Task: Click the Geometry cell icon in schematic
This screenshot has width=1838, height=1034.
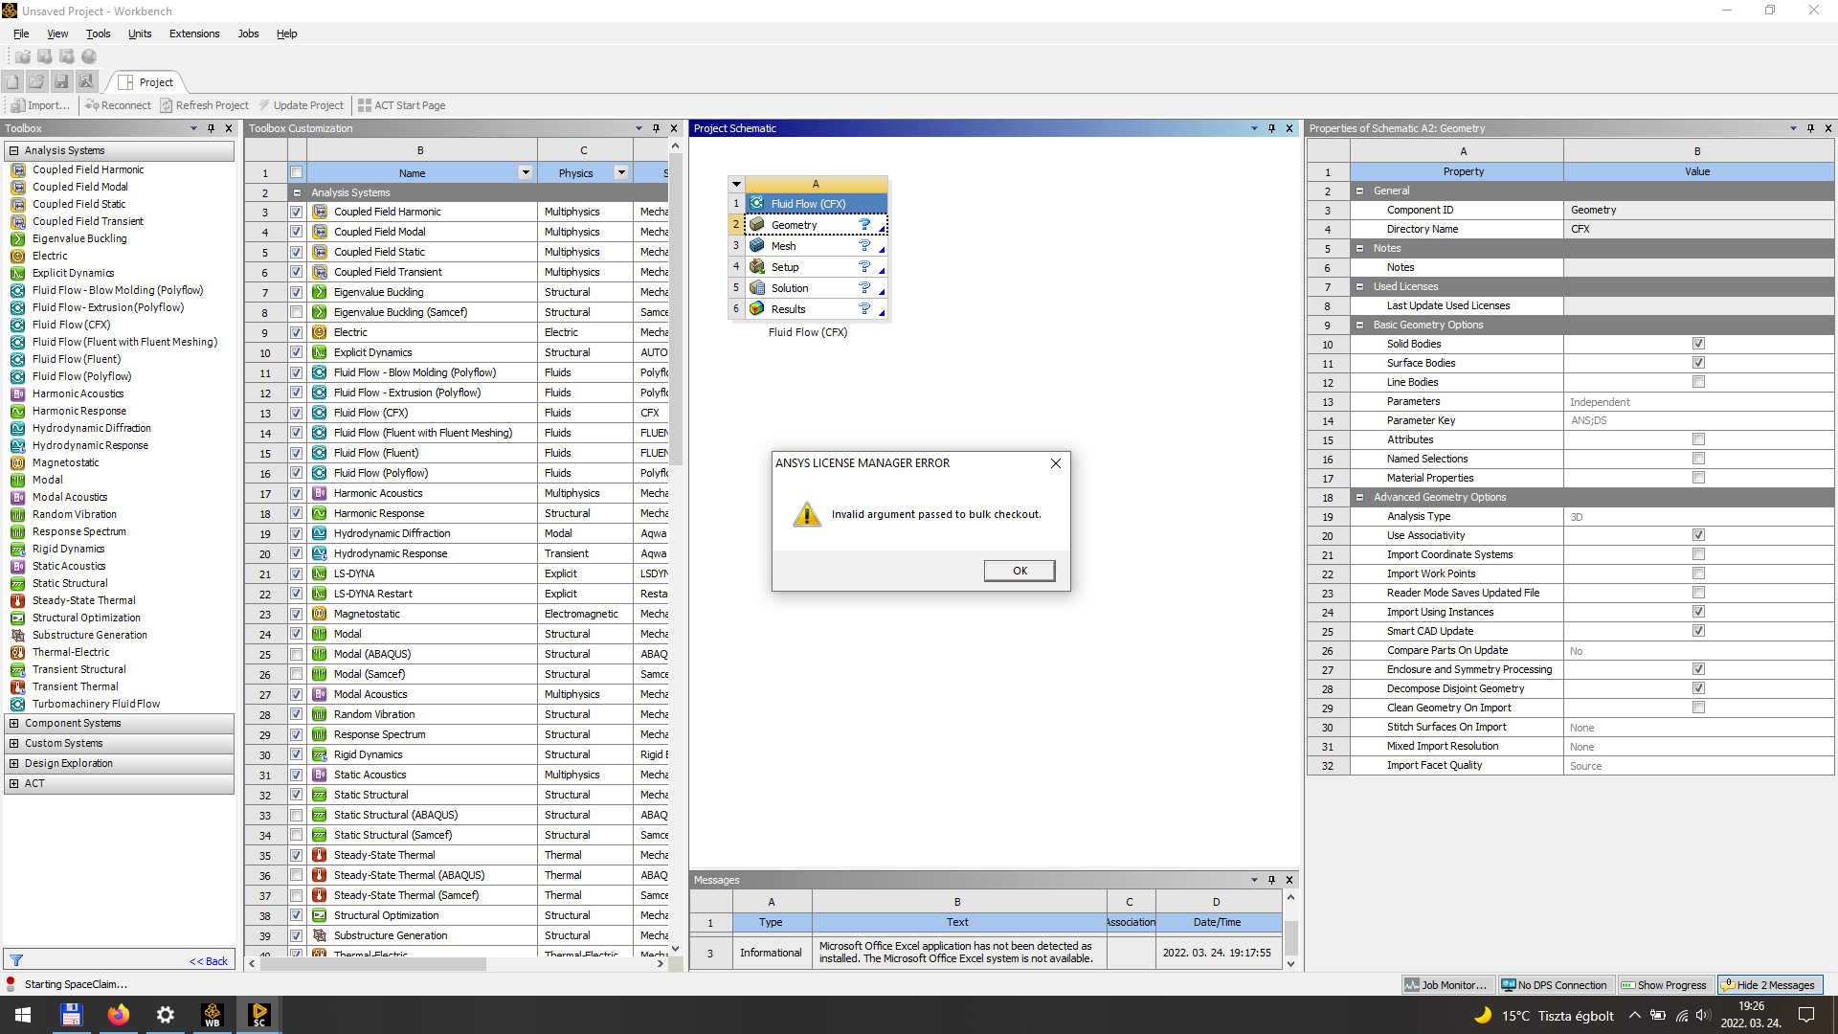Action: 756,224
